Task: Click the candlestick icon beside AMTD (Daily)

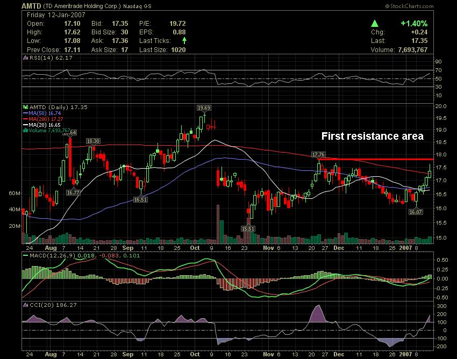Action: [26, 107]
